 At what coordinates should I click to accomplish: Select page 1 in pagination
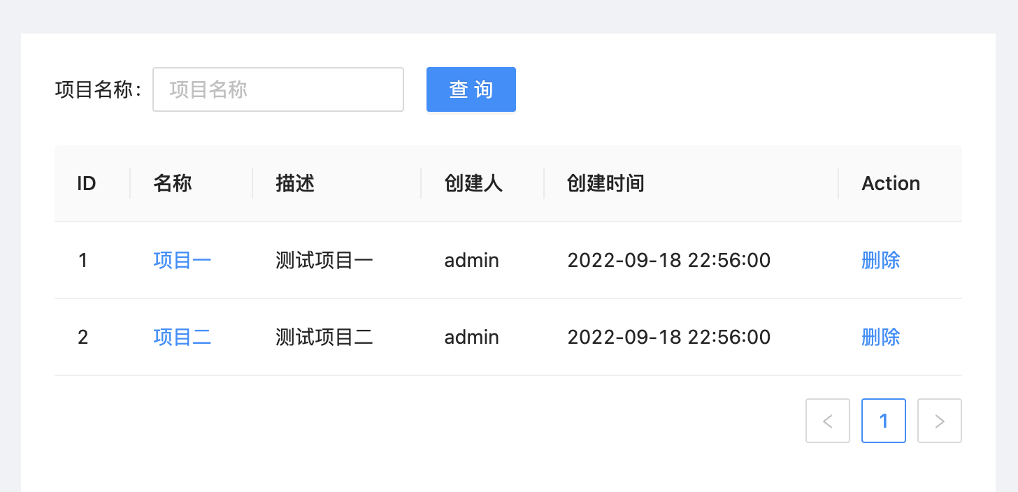tap(884, 421)
